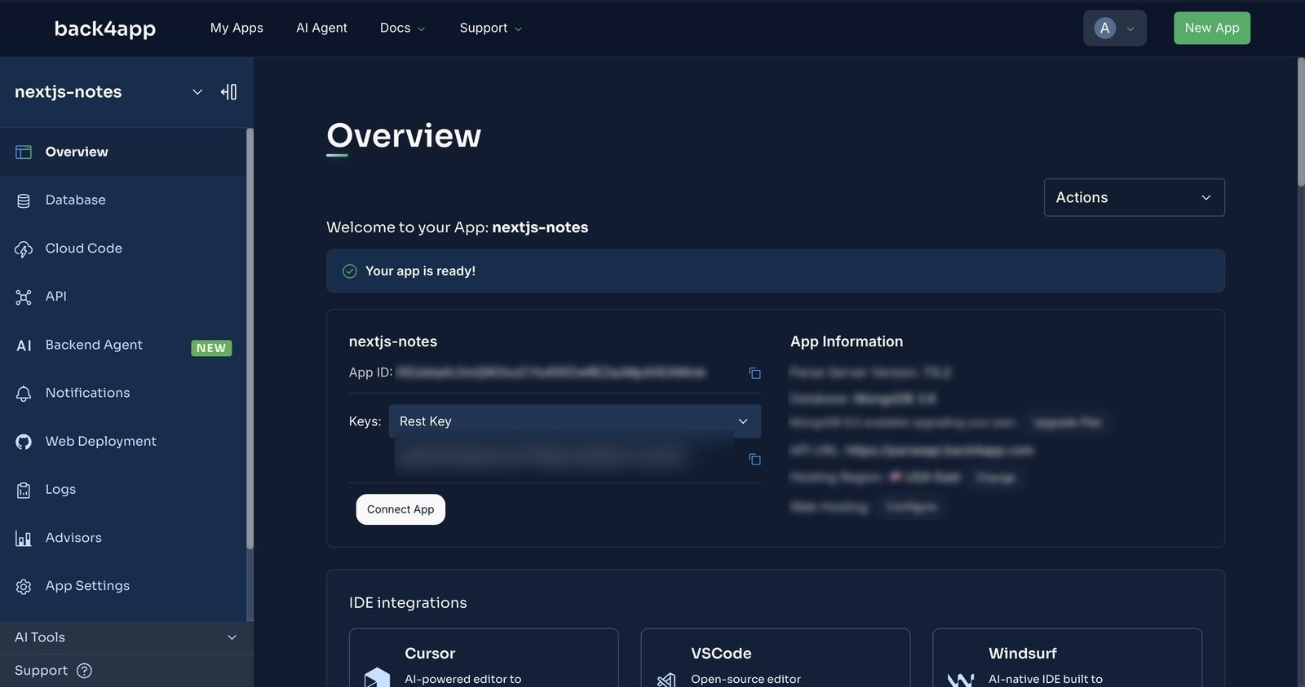The image size is (1305, 687).
Task: Click the Logs clipboard icon
Action: click(x=24, y=490)
